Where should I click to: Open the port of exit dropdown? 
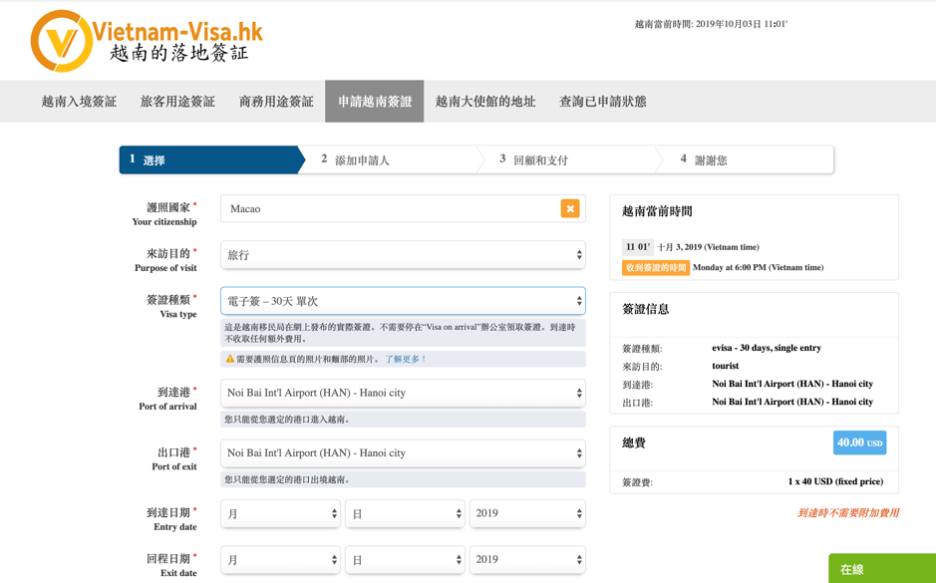[403, 453]
